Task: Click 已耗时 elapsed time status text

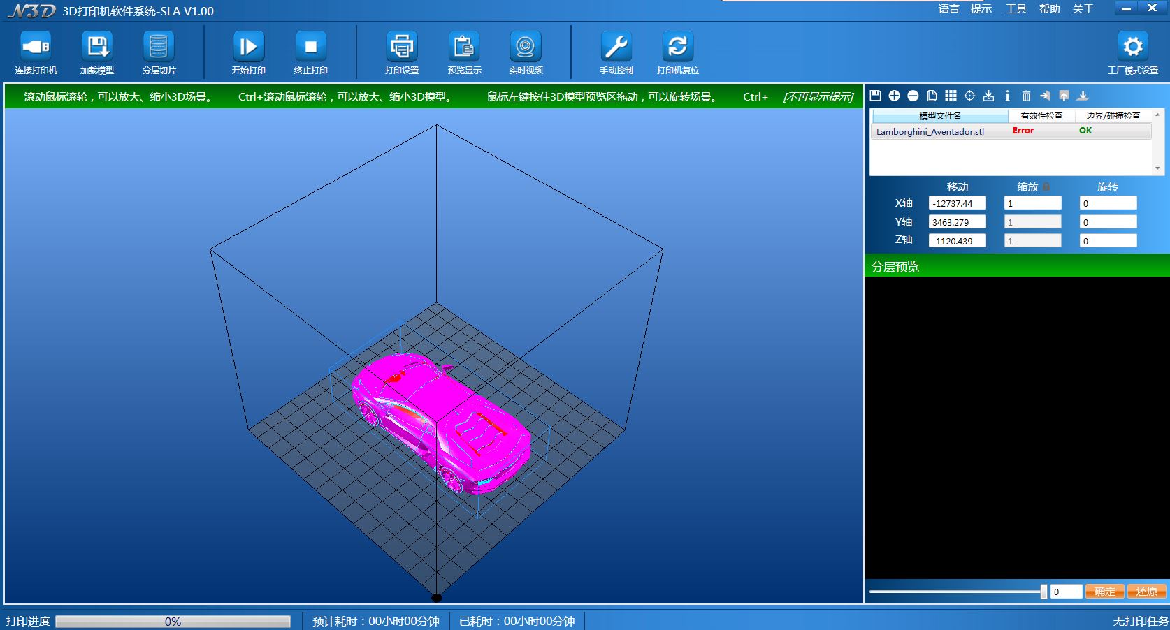Action: pyautogui.click(x=517, y=622)
